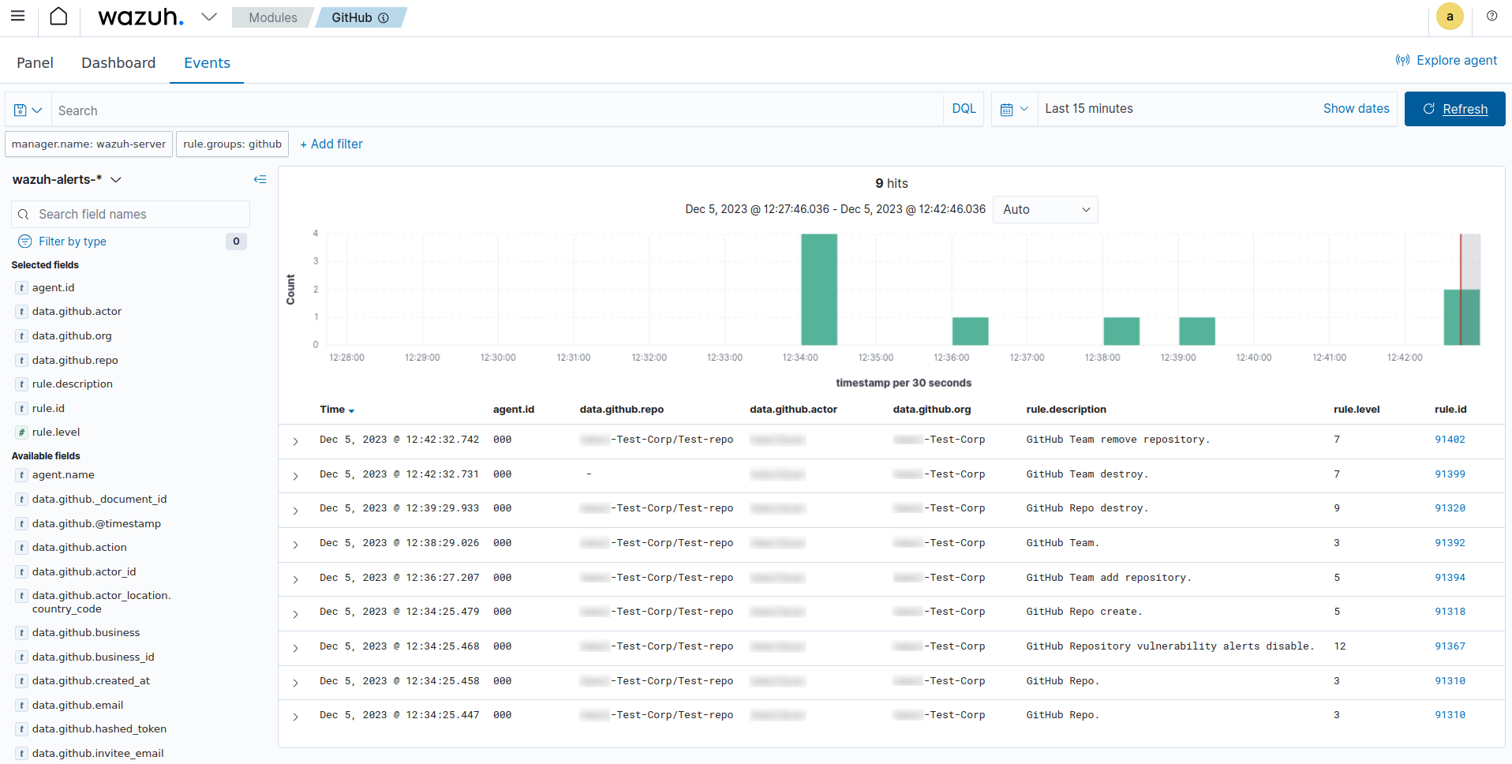
Task: Open the hamburger navigation menu
Action: [17, 16]
